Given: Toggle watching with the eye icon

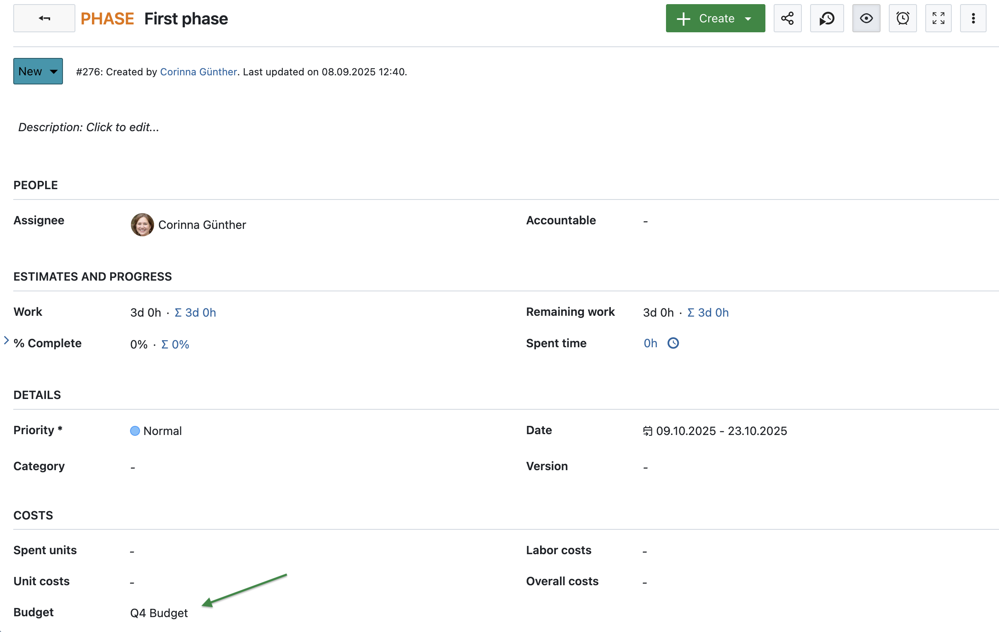Looking at the screenshot, I should pos(866,18).
